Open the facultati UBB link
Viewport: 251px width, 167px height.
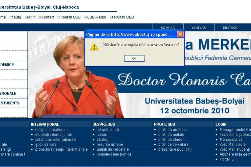pyautogui.click(x=123, y=17)
